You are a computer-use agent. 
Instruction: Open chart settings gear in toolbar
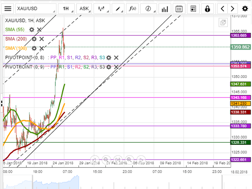(245, 8)
